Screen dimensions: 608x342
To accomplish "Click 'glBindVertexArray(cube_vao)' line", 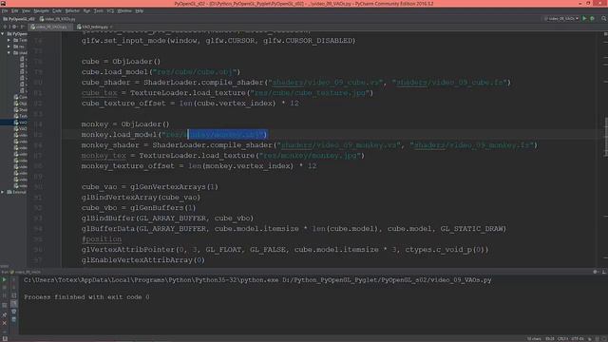I will point(142,198).
